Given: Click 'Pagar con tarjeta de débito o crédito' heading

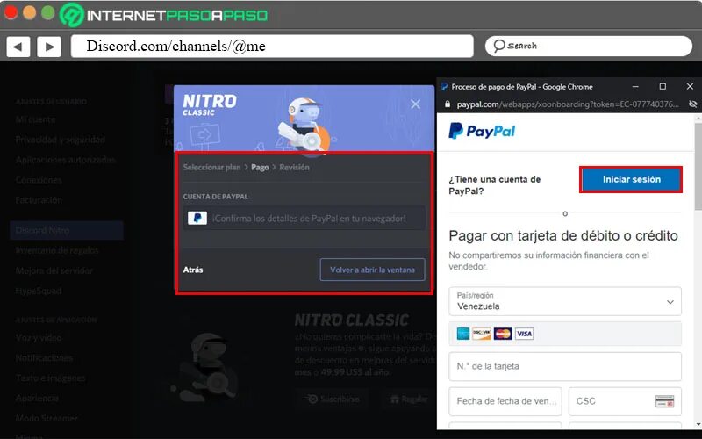Looking at the screenshot, I should click(x=563, y=235).
